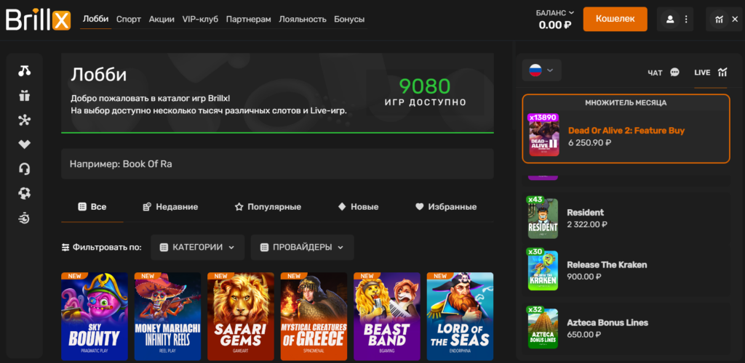This screenshot has height=363, width=745.
Task: Click the Azteca Bonus Lines thumbnail
Action: coord(543,328)
